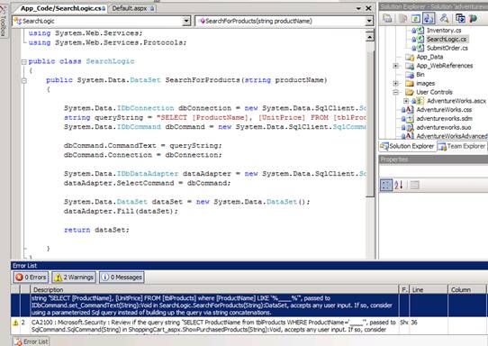Image resolution: width=488 pixels, height=346 pixels.
Task: Toggle the 0 Messages filter button
Action: coord(122,278)
